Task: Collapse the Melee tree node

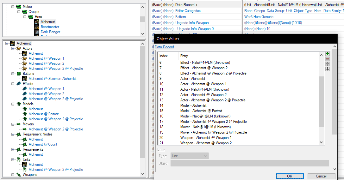Action: [13, 7]
